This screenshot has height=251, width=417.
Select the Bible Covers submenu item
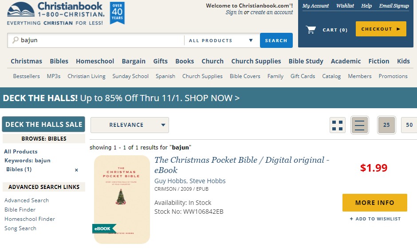(245, 76)
